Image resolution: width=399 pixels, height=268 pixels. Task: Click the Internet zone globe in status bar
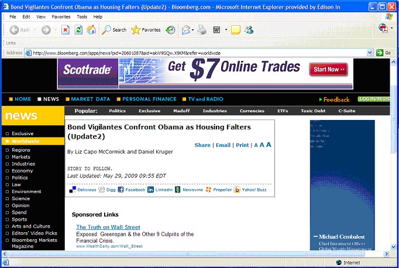click(x=339, y=262)
